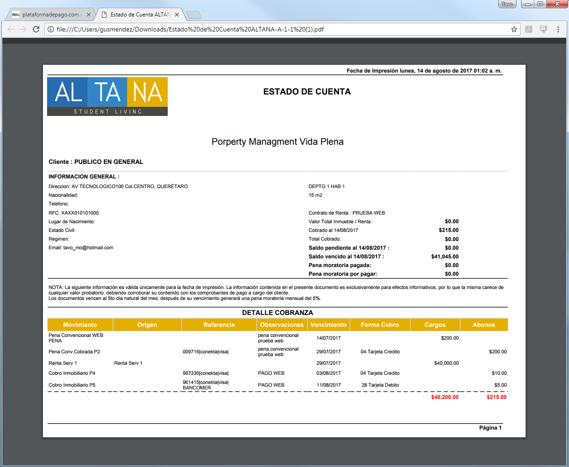Click the 'DETALLE COBRANZA' heading
Screen dimensions: 569x467
point(277,313)
